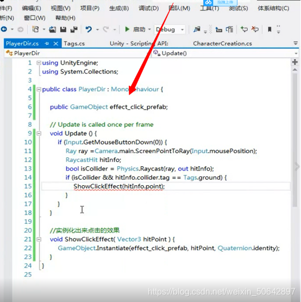Viewport: 301px width, 302px height.
Task: Click the greyed Redo arrow icon
Action: pyautogui.click(x=106, y=29)
